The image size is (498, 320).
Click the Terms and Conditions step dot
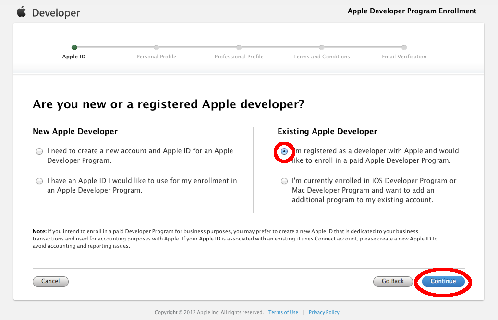[x=321, y=47]
